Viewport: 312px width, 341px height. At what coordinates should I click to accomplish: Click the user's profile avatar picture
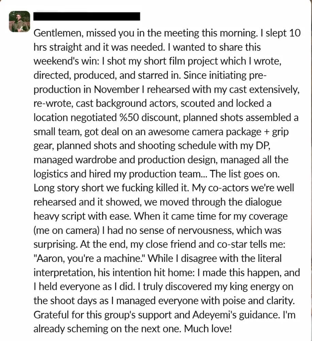[x=19, y=21]
